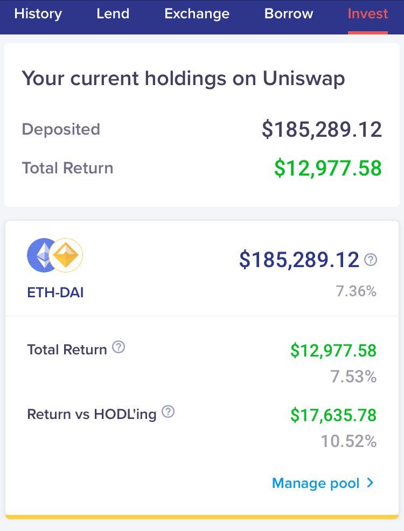Click the chevron arrow after Manage pool
The height and width of the screenshot is (531, 404).
370,483
